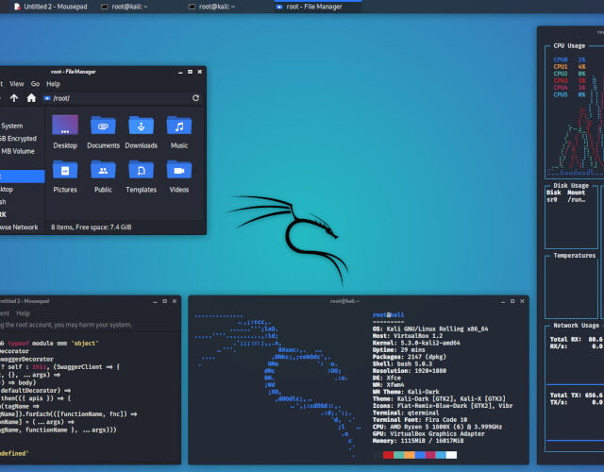Click the 'CPU Usage' panel title
This screenshot has height=472, width=604.
click(569, 45)
